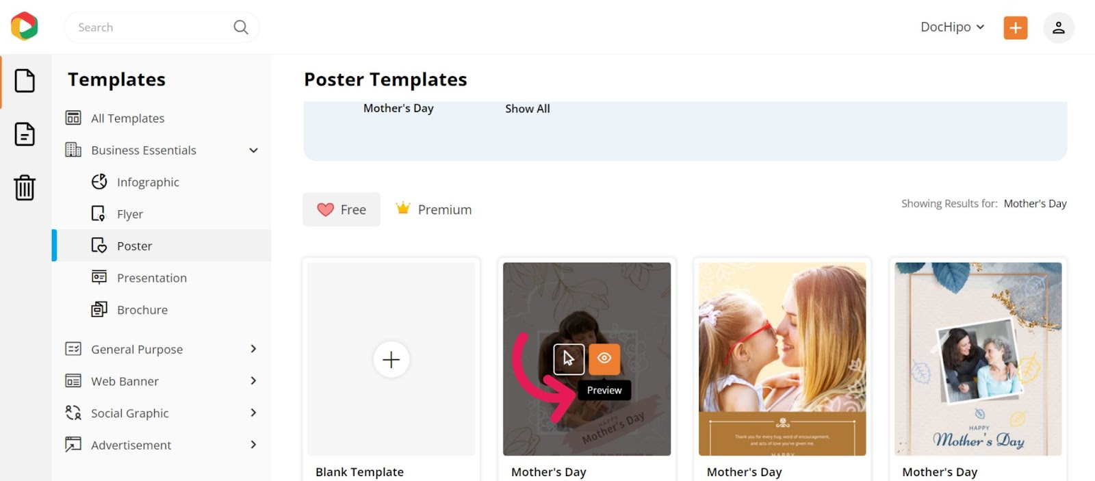Open the DocHipo workspace dropdown

click(952, 27)
